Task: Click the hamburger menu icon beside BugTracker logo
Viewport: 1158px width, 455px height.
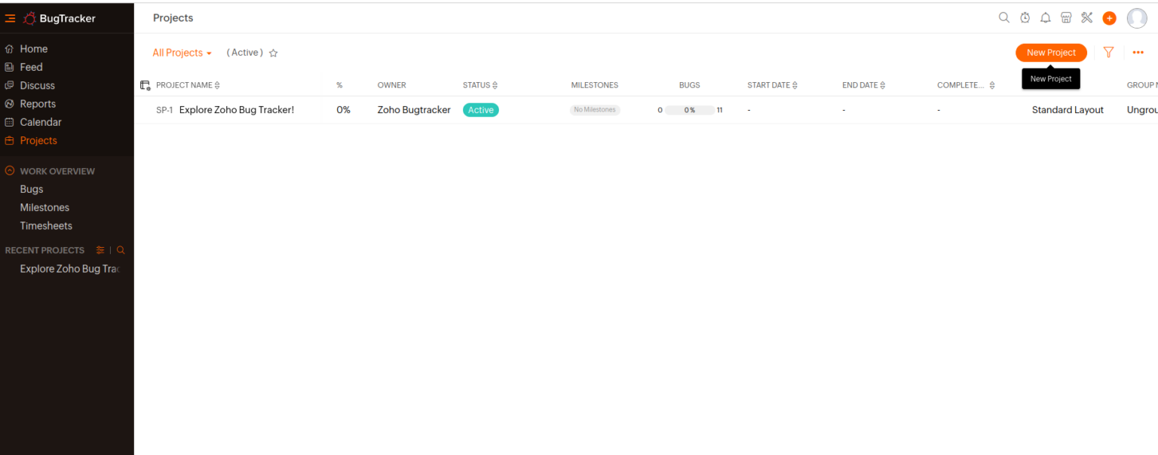Action: click(x=10, y=17)
